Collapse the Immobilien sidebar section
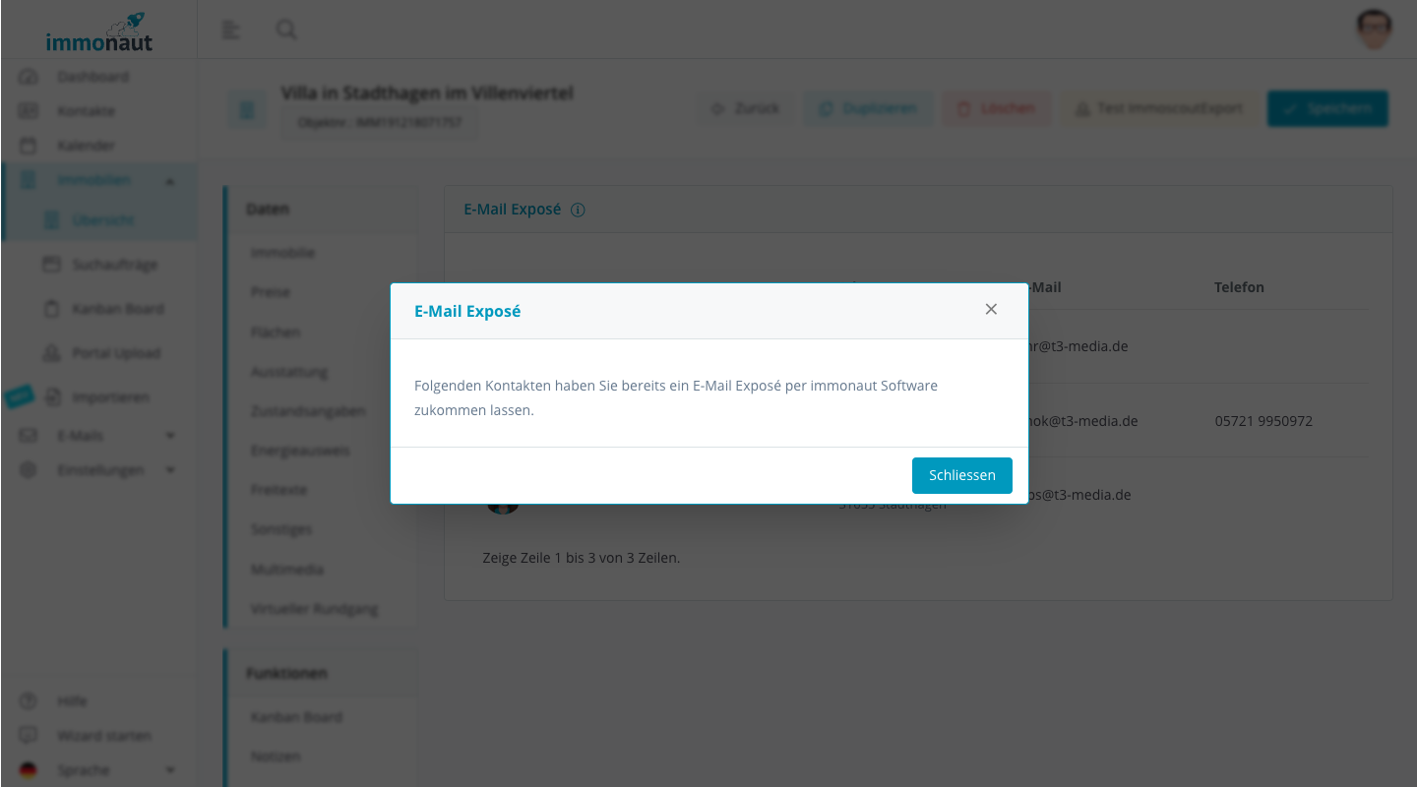The width and height of the screenshot is (1417, 787). (x=170, y=181)
